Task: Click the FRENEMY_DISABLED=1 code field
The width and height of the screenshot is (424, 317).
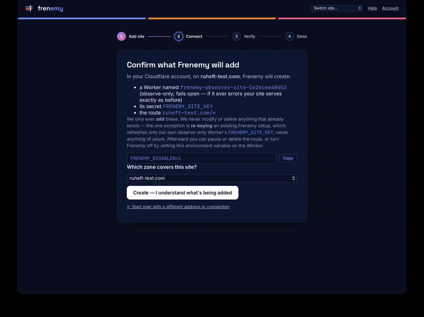Action: [201, 158]
